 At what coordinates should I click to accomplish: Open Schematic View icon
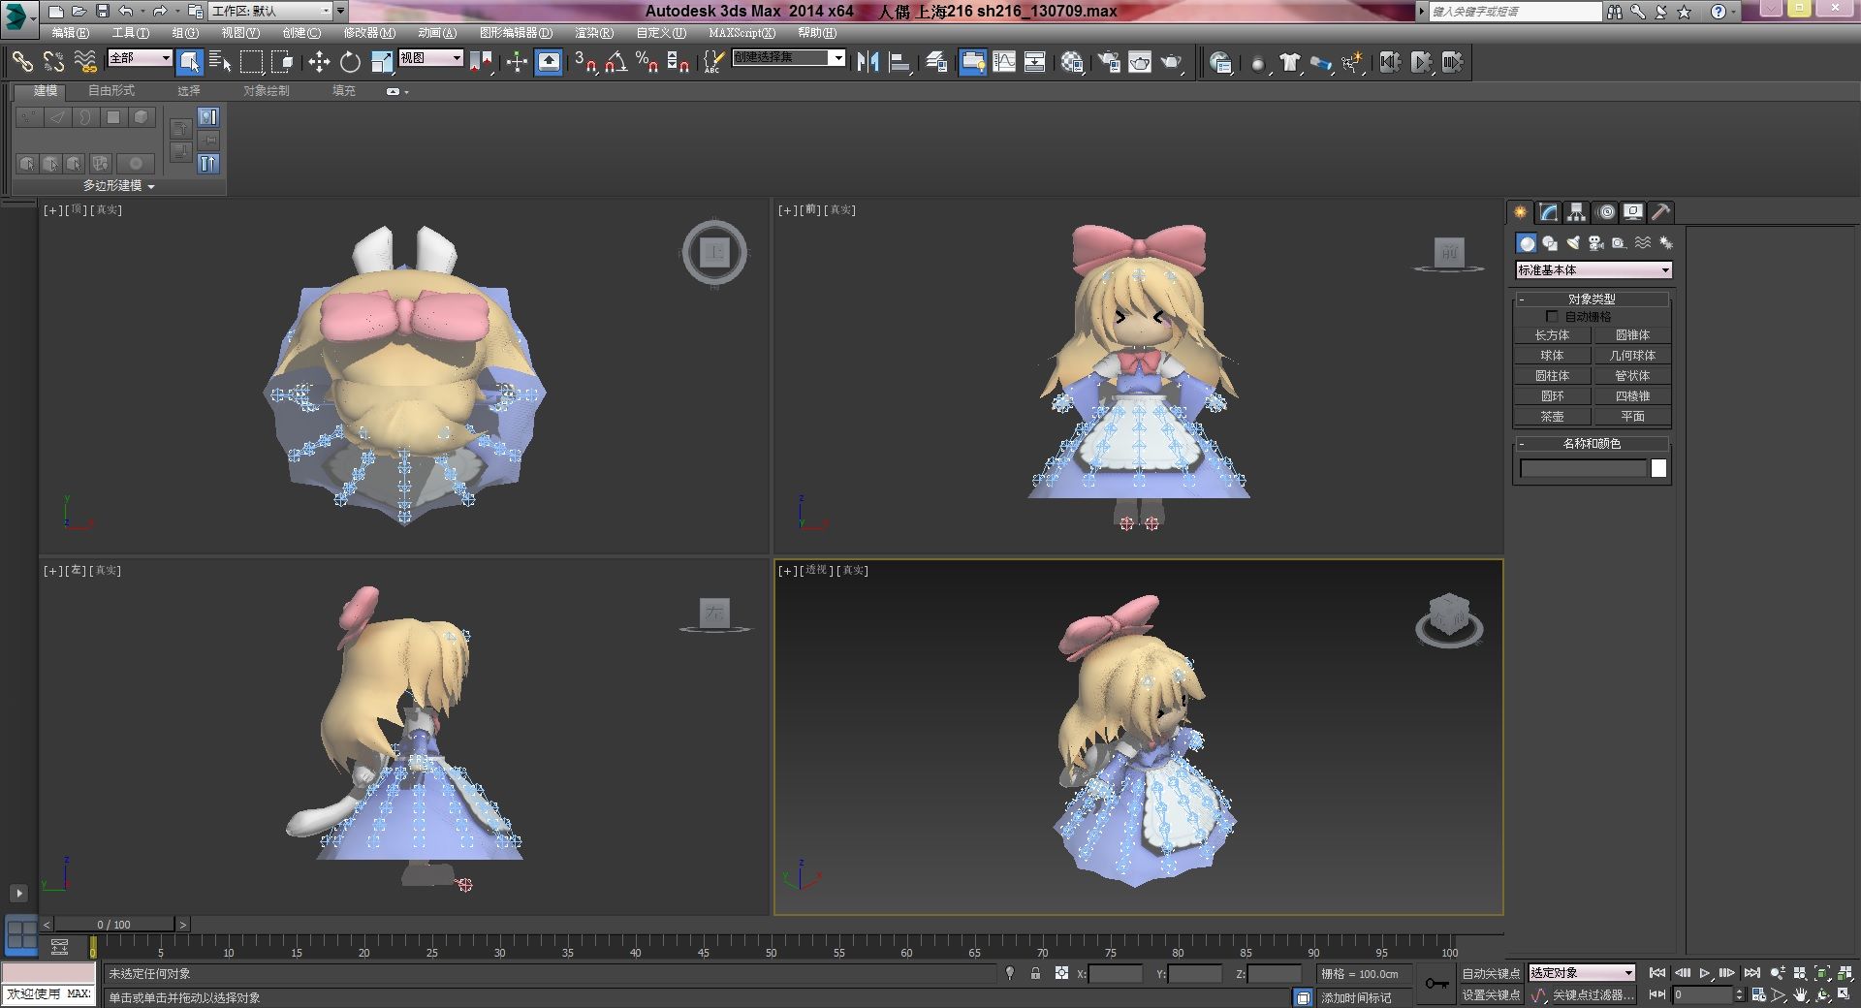(x=1035, y=62)
